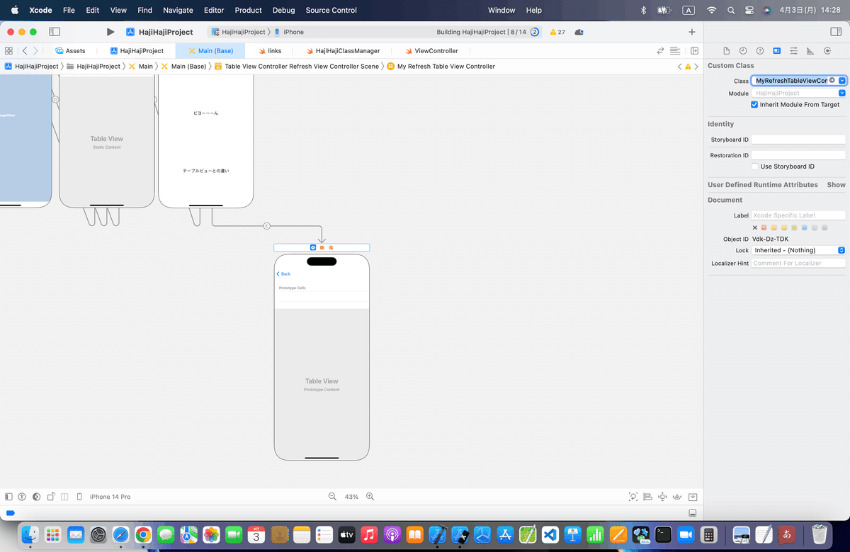
Task: Toggle the inspectors panel at the toolbar's right end
Action: tap(835, 32)
